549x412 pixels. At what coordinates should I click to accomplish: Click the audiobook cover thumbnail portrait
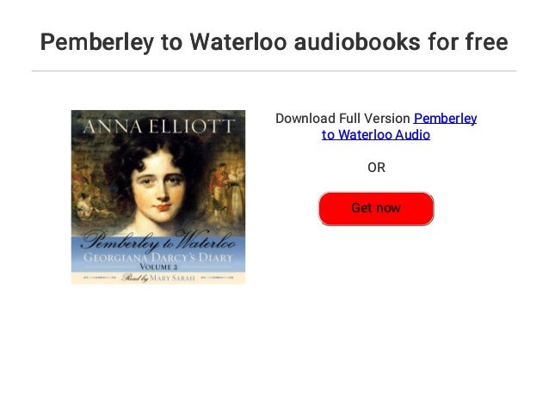158,197
